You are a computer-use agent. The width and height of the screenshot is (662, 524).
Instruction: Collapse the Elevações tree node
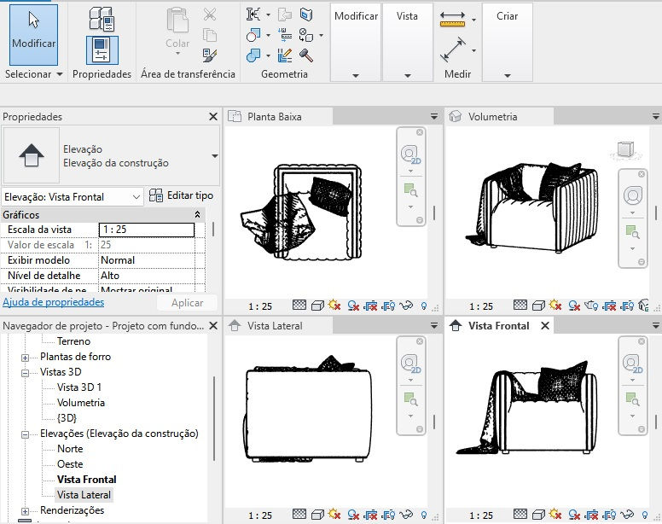pos(25,434)
